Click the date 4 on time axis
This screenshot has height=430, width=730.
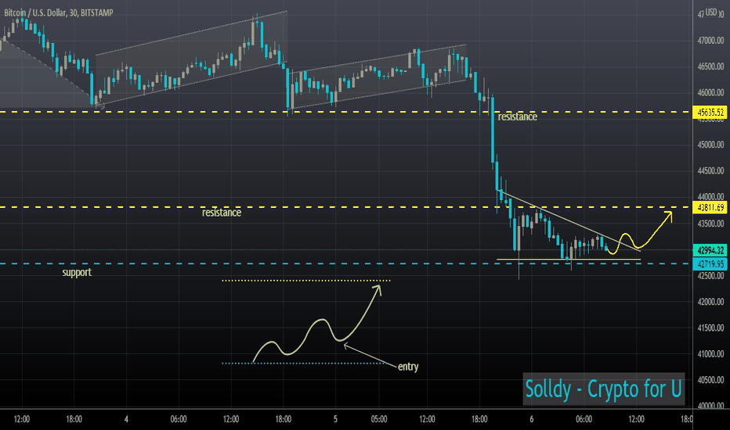126,419
